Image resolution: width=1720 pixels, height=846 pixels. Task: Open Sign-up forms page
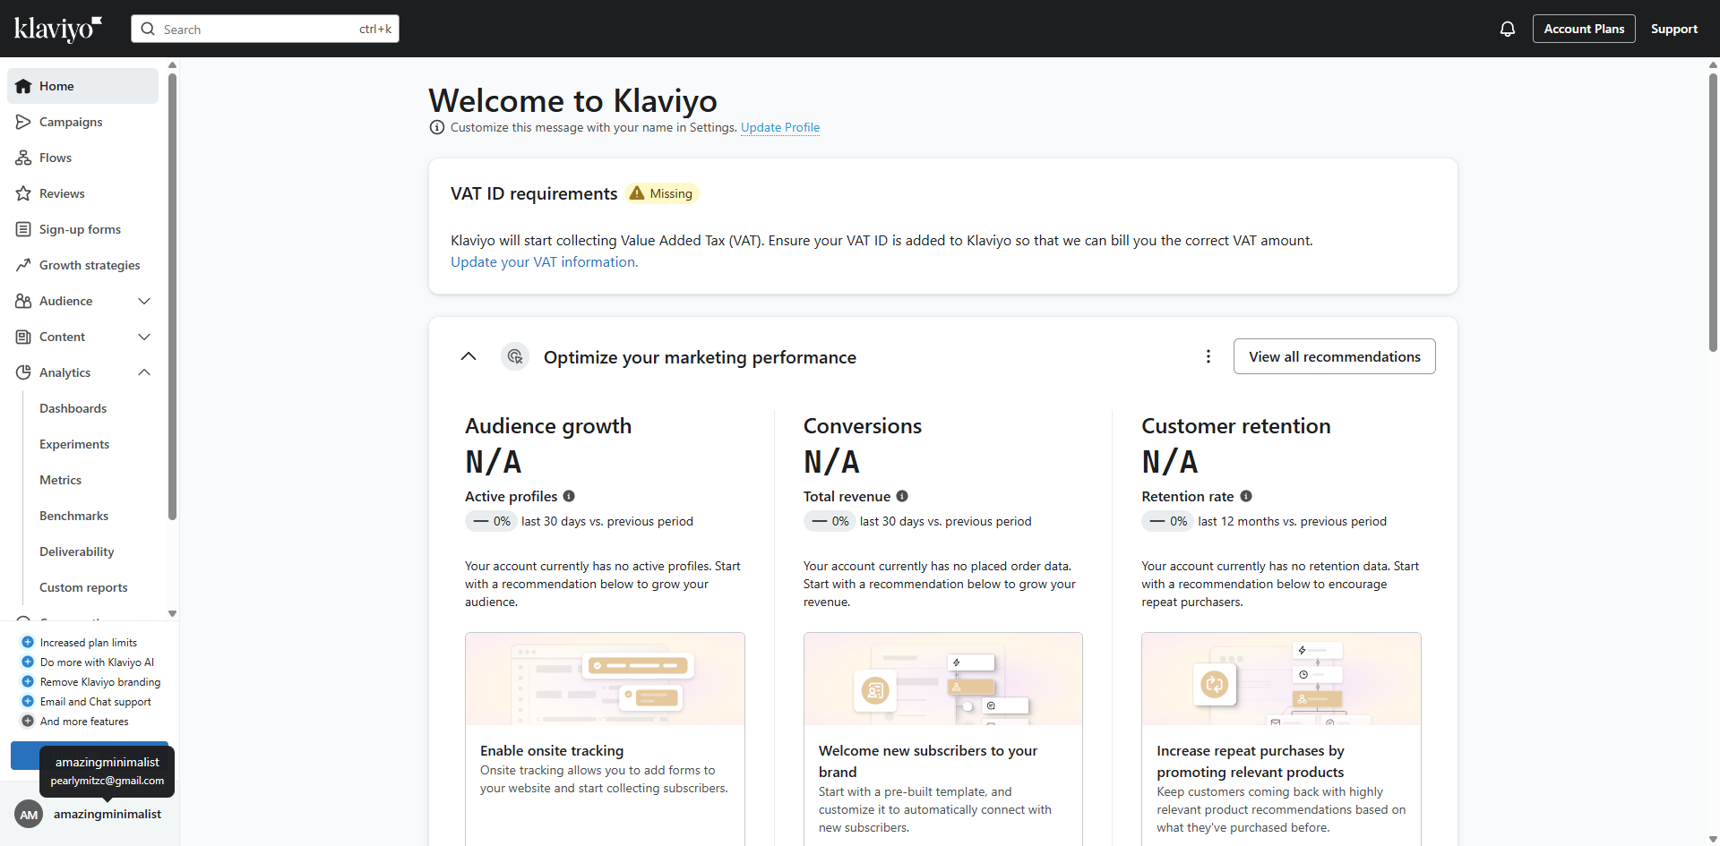(x=82, y=229)
